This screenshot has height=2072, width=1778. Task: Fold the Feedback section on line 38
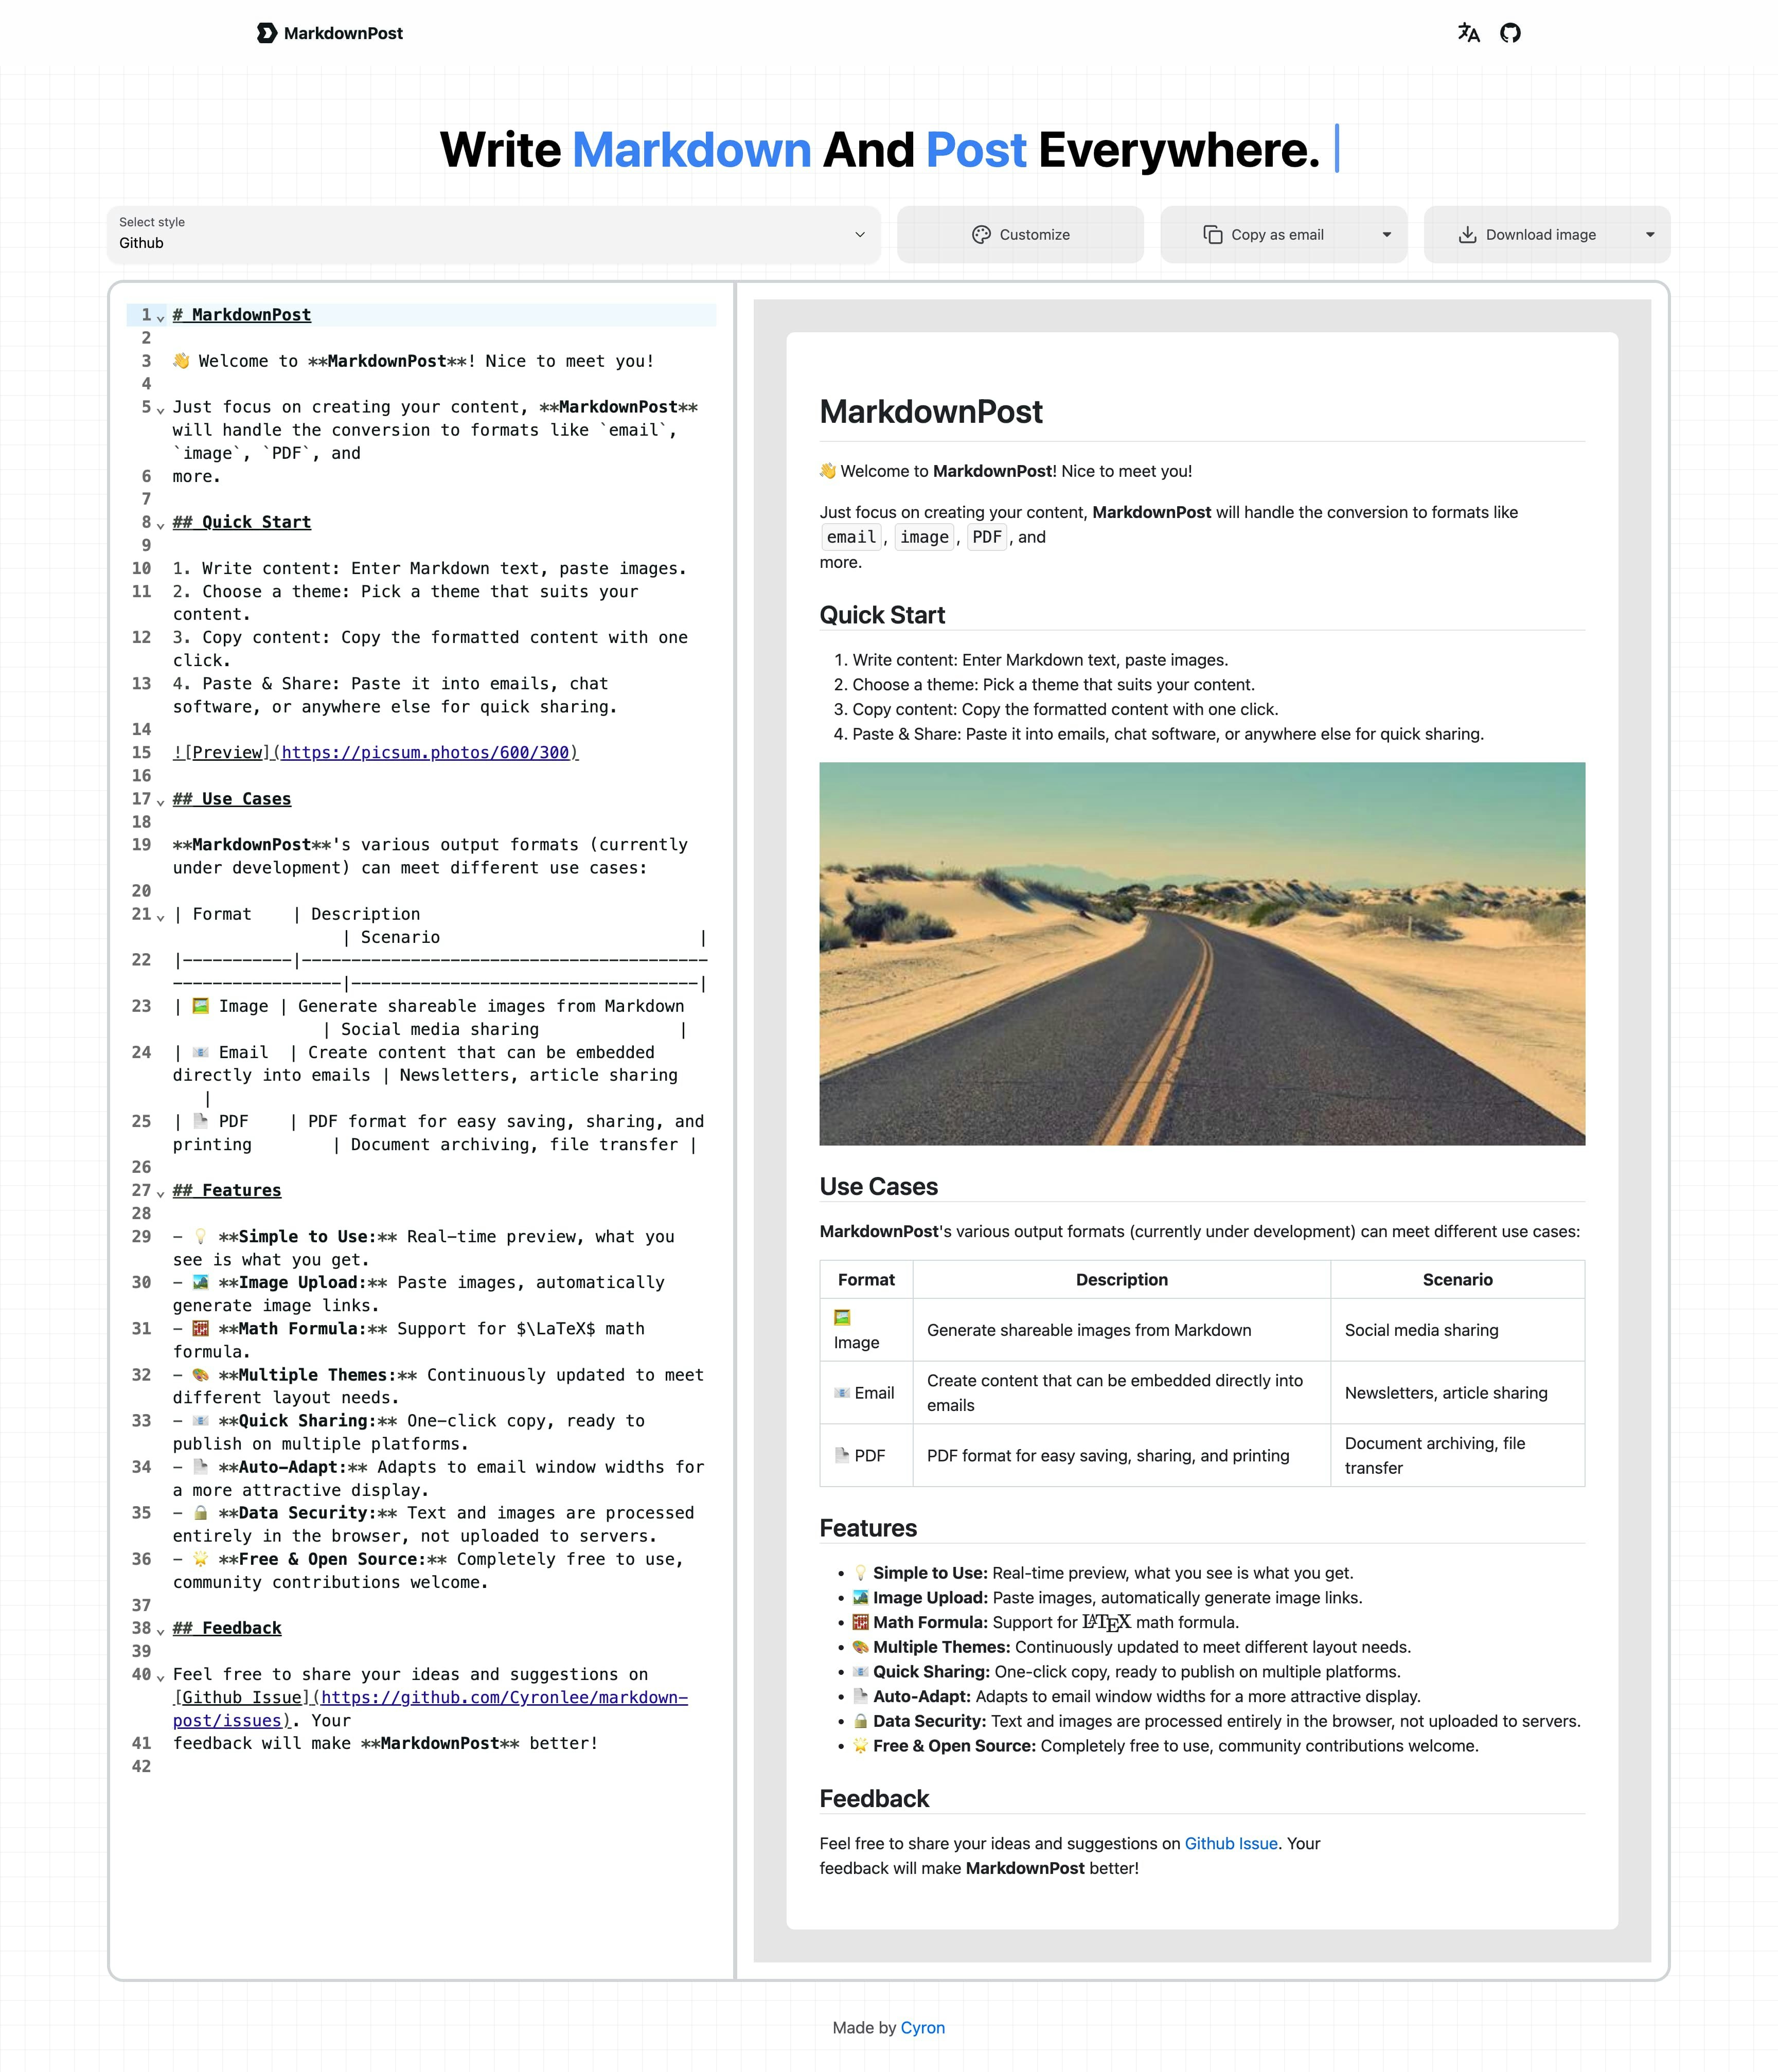[161, 1631]
